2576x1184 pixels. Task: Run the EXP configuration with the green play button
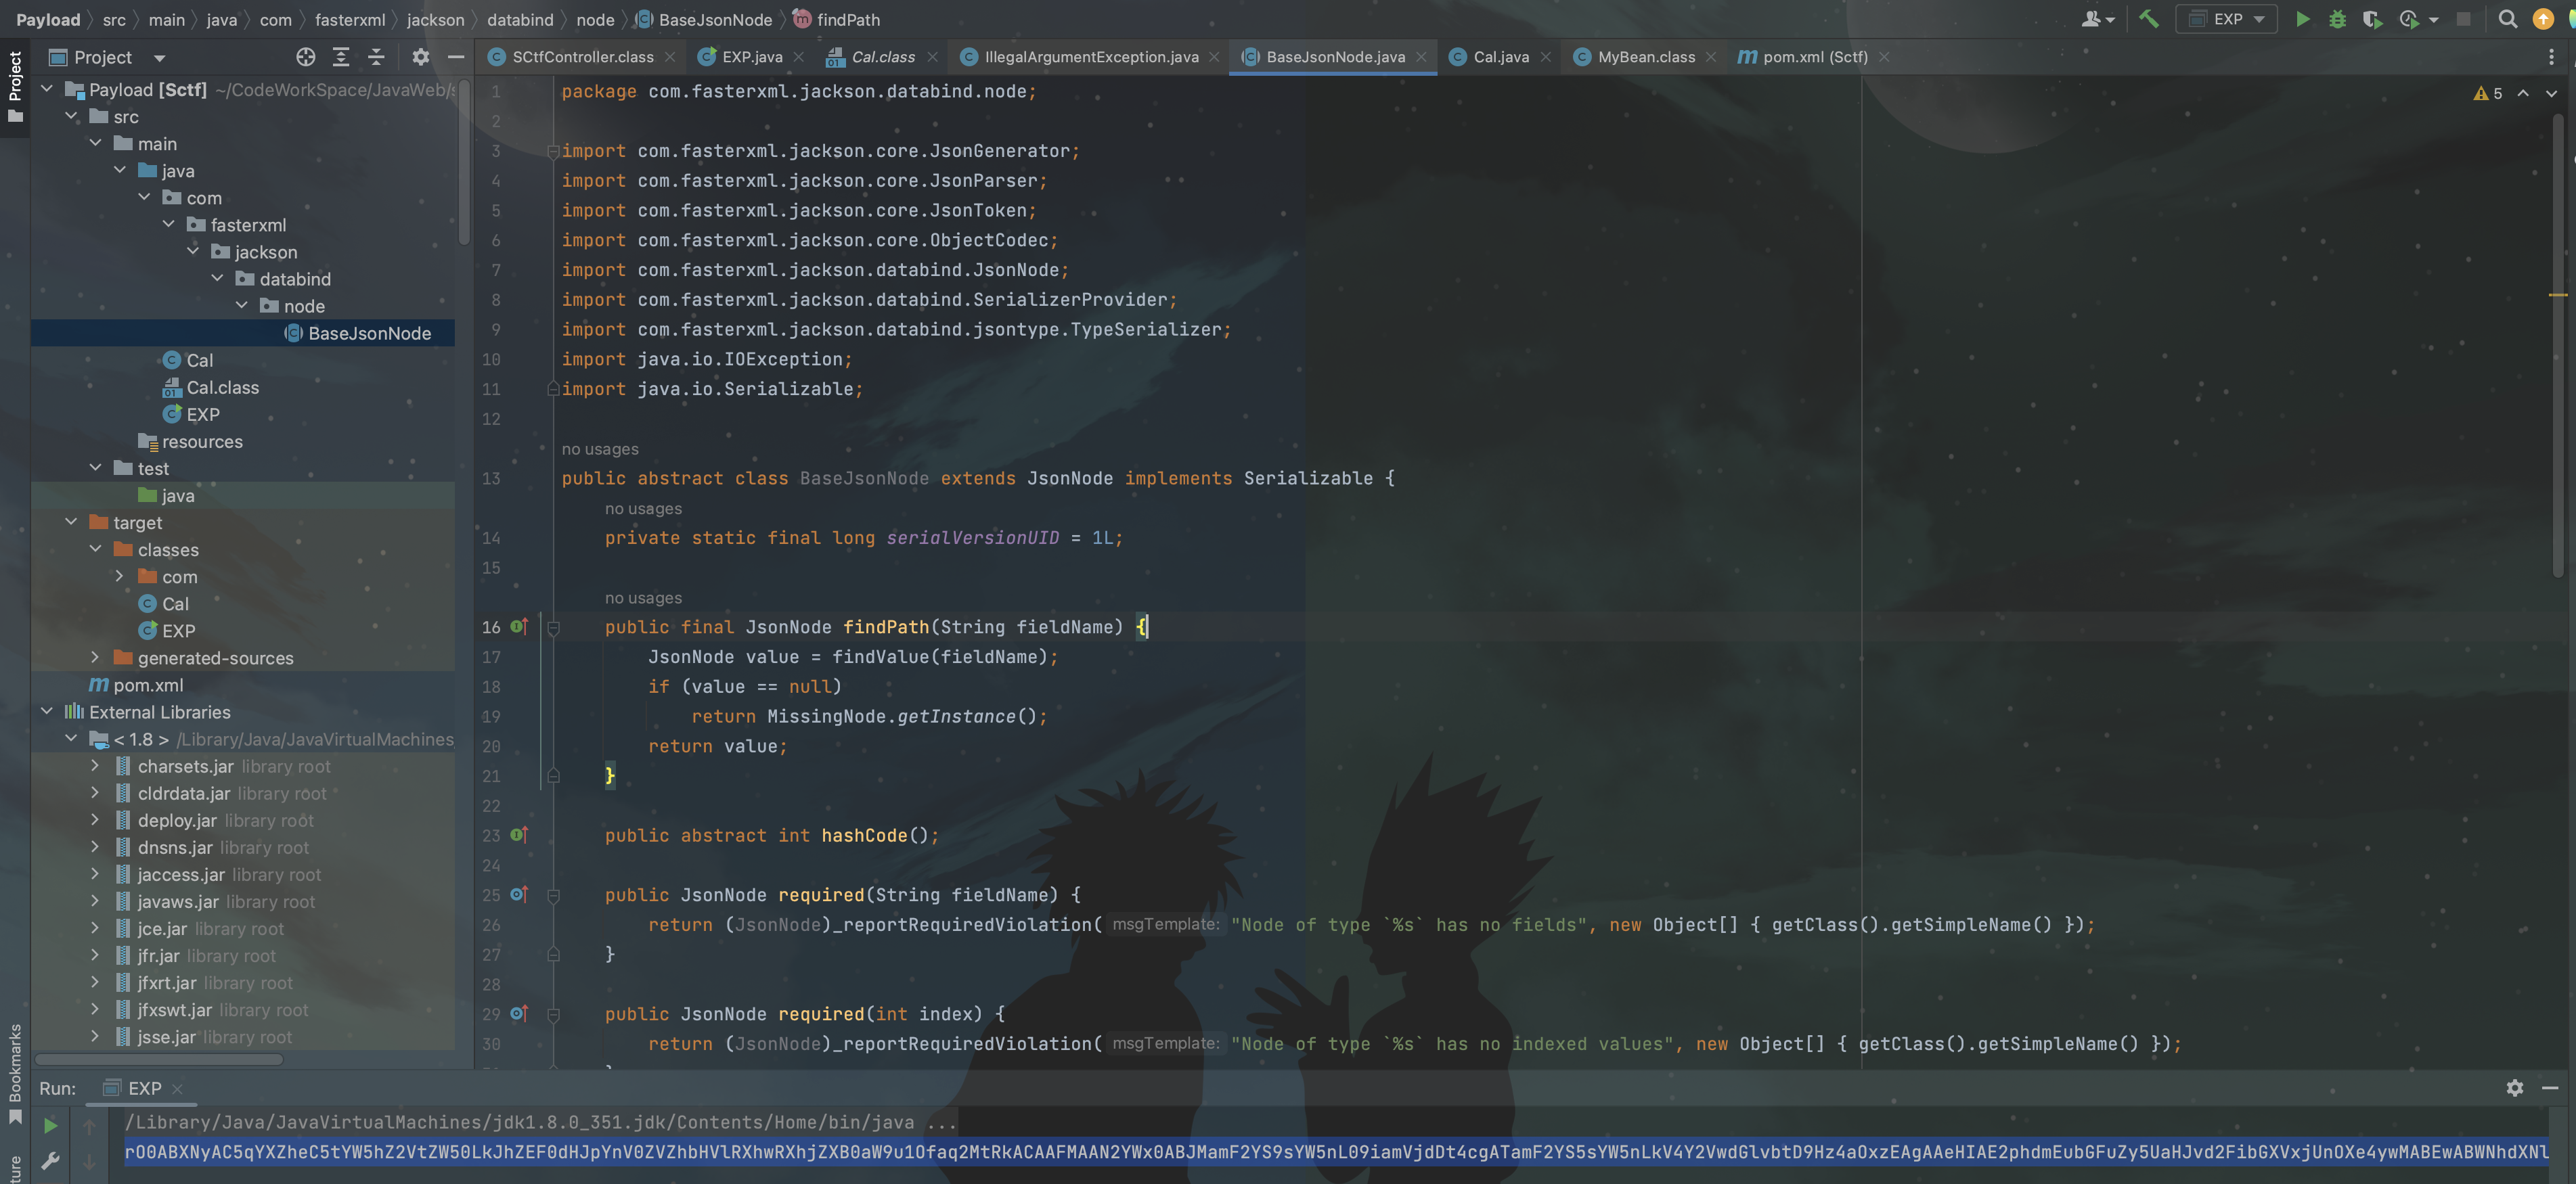point(2302,19)
